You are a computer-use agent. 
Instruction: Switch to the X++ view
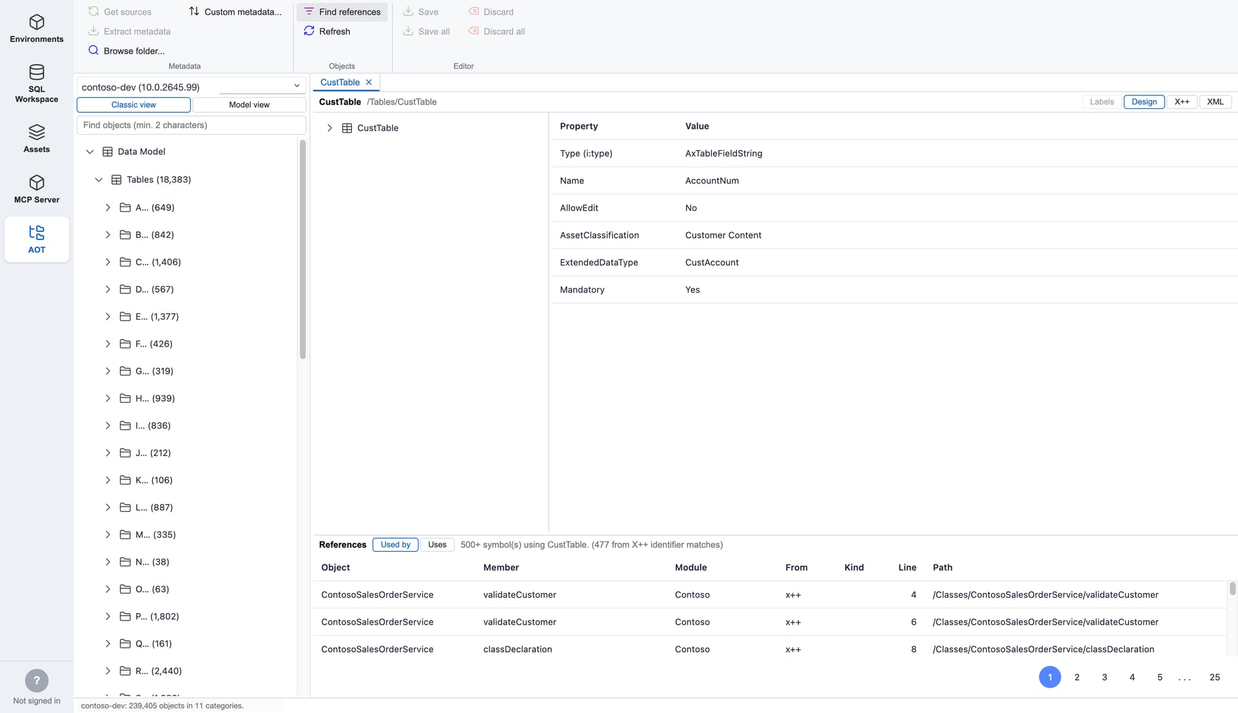pos(1182,102)
